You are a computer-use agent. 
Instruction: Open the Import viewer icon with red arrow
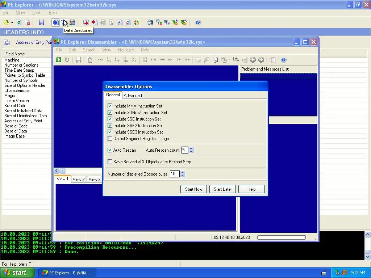(95, 23)
